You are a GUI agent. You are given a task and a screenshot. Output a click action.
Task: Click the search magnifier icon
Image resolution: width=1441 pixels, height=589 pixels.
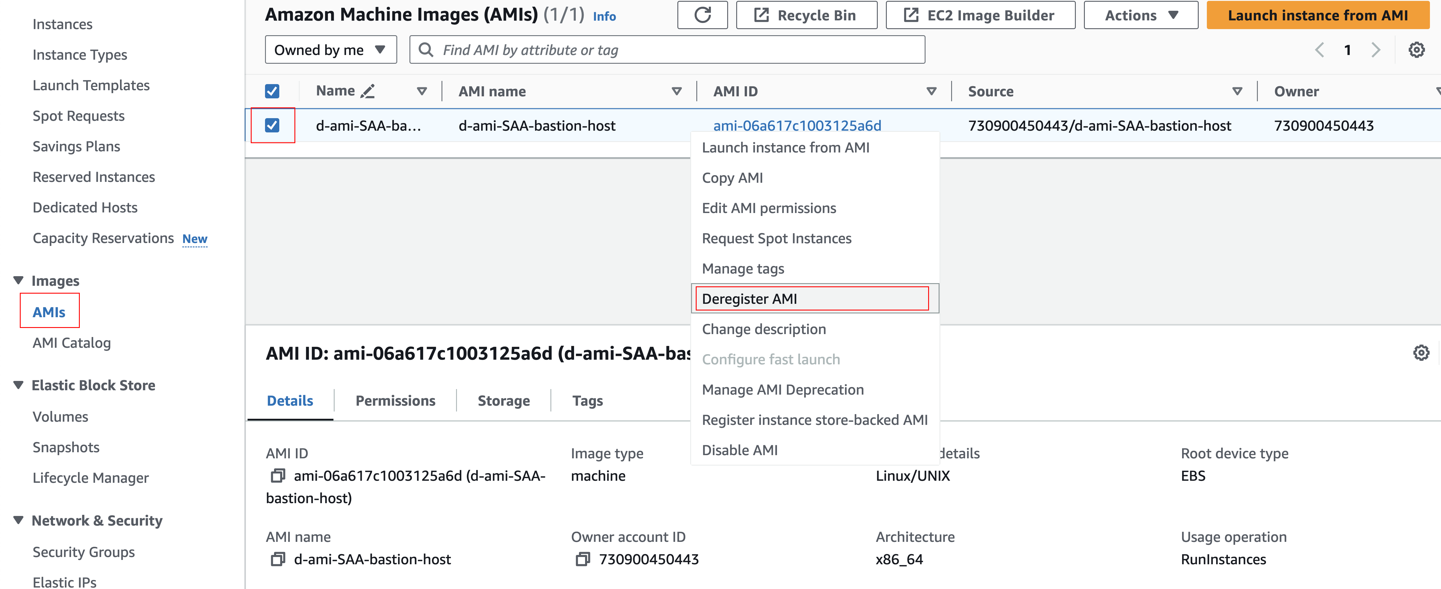click(426, 50)
